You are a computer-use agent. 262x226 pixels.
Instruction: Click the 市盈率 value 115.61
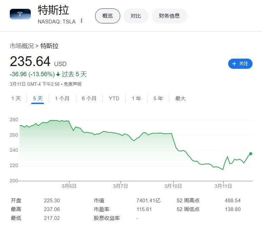(144, 209)
